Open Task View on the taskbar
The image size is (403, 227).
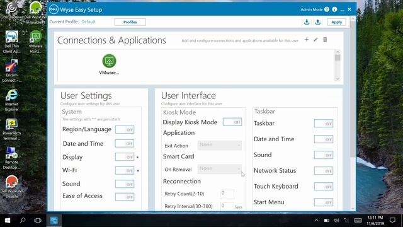tap(38, 220)
